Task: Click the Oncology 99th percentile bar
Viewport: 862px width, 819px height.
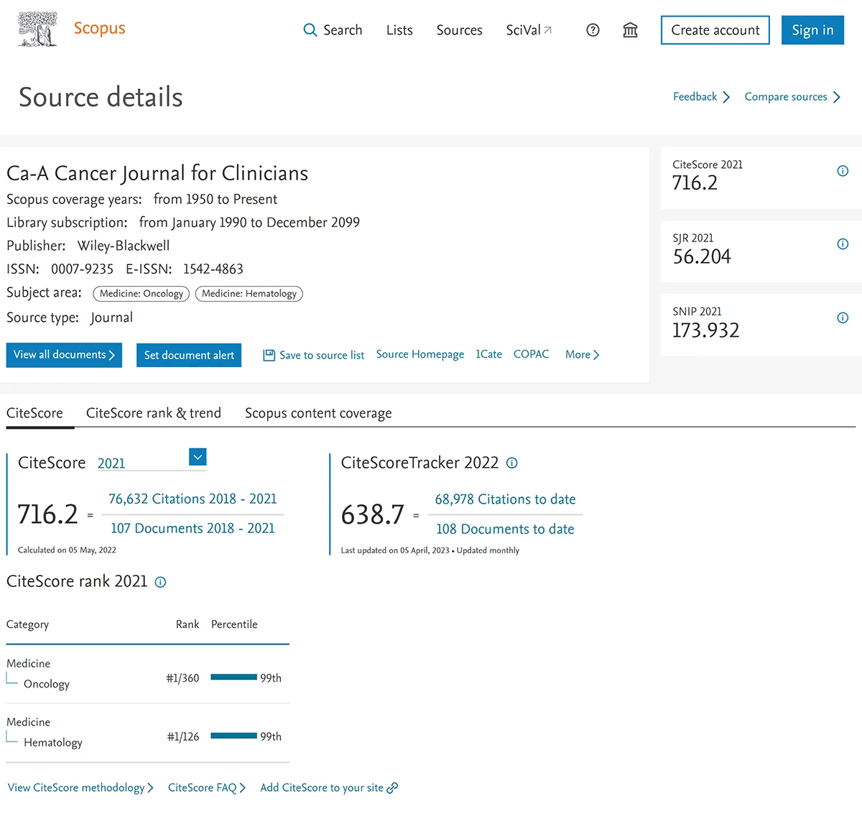Action: tap(233, 677)
